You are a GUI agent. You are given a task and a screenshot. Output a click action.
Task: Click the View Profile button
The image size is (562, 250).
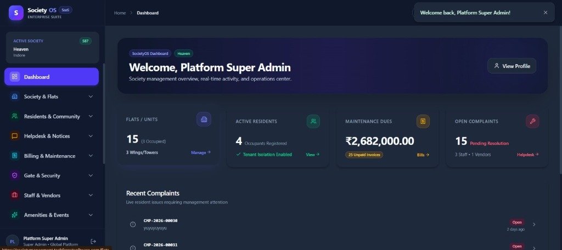pos(512,66)
